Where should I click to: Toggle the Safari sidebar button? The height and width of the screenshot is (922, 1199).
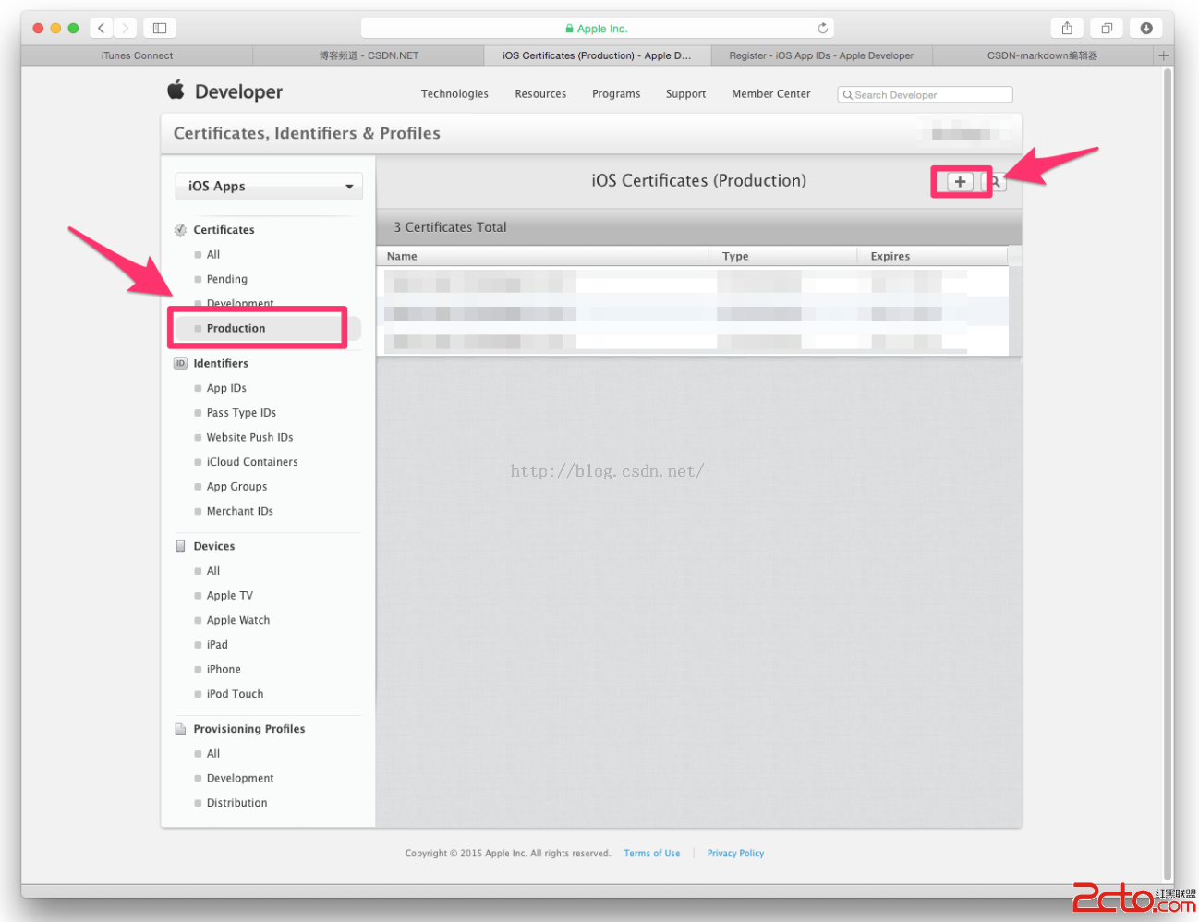point(160,28)
